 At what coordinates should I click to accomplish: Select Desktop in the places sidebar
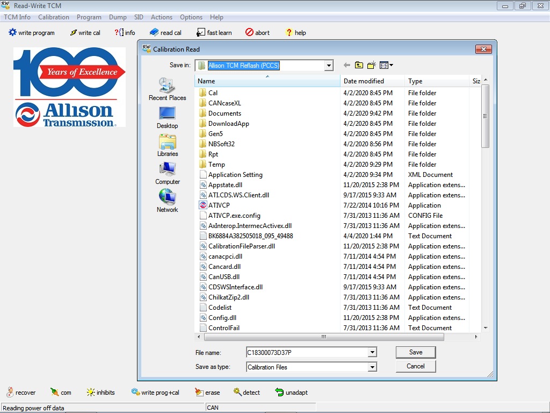[x=168, y=118]
